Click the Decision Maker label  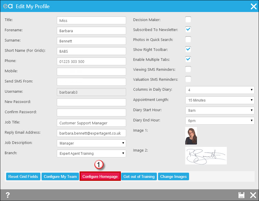(x=147, y=20)
